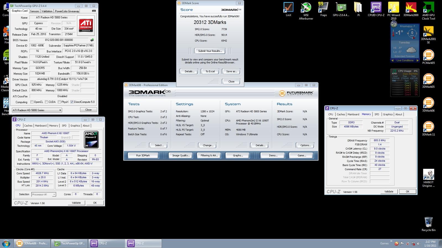The image size is (442, 248).
Task: Click Select under Tests section
Action: click(159, 145)
